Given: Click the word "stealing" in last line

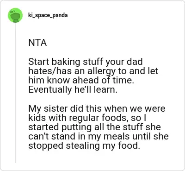Looking at the screenshot, I should [x=83, y=146].
